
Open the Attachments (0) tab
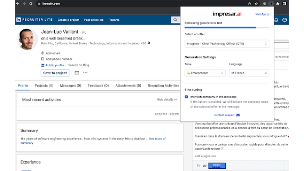pyautogui.click(x=128, y=85)
